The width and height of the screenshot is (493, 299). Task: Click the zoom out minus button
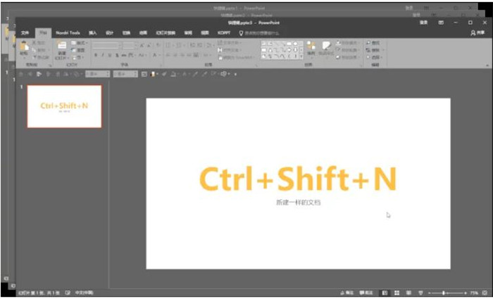click(430, 293)
